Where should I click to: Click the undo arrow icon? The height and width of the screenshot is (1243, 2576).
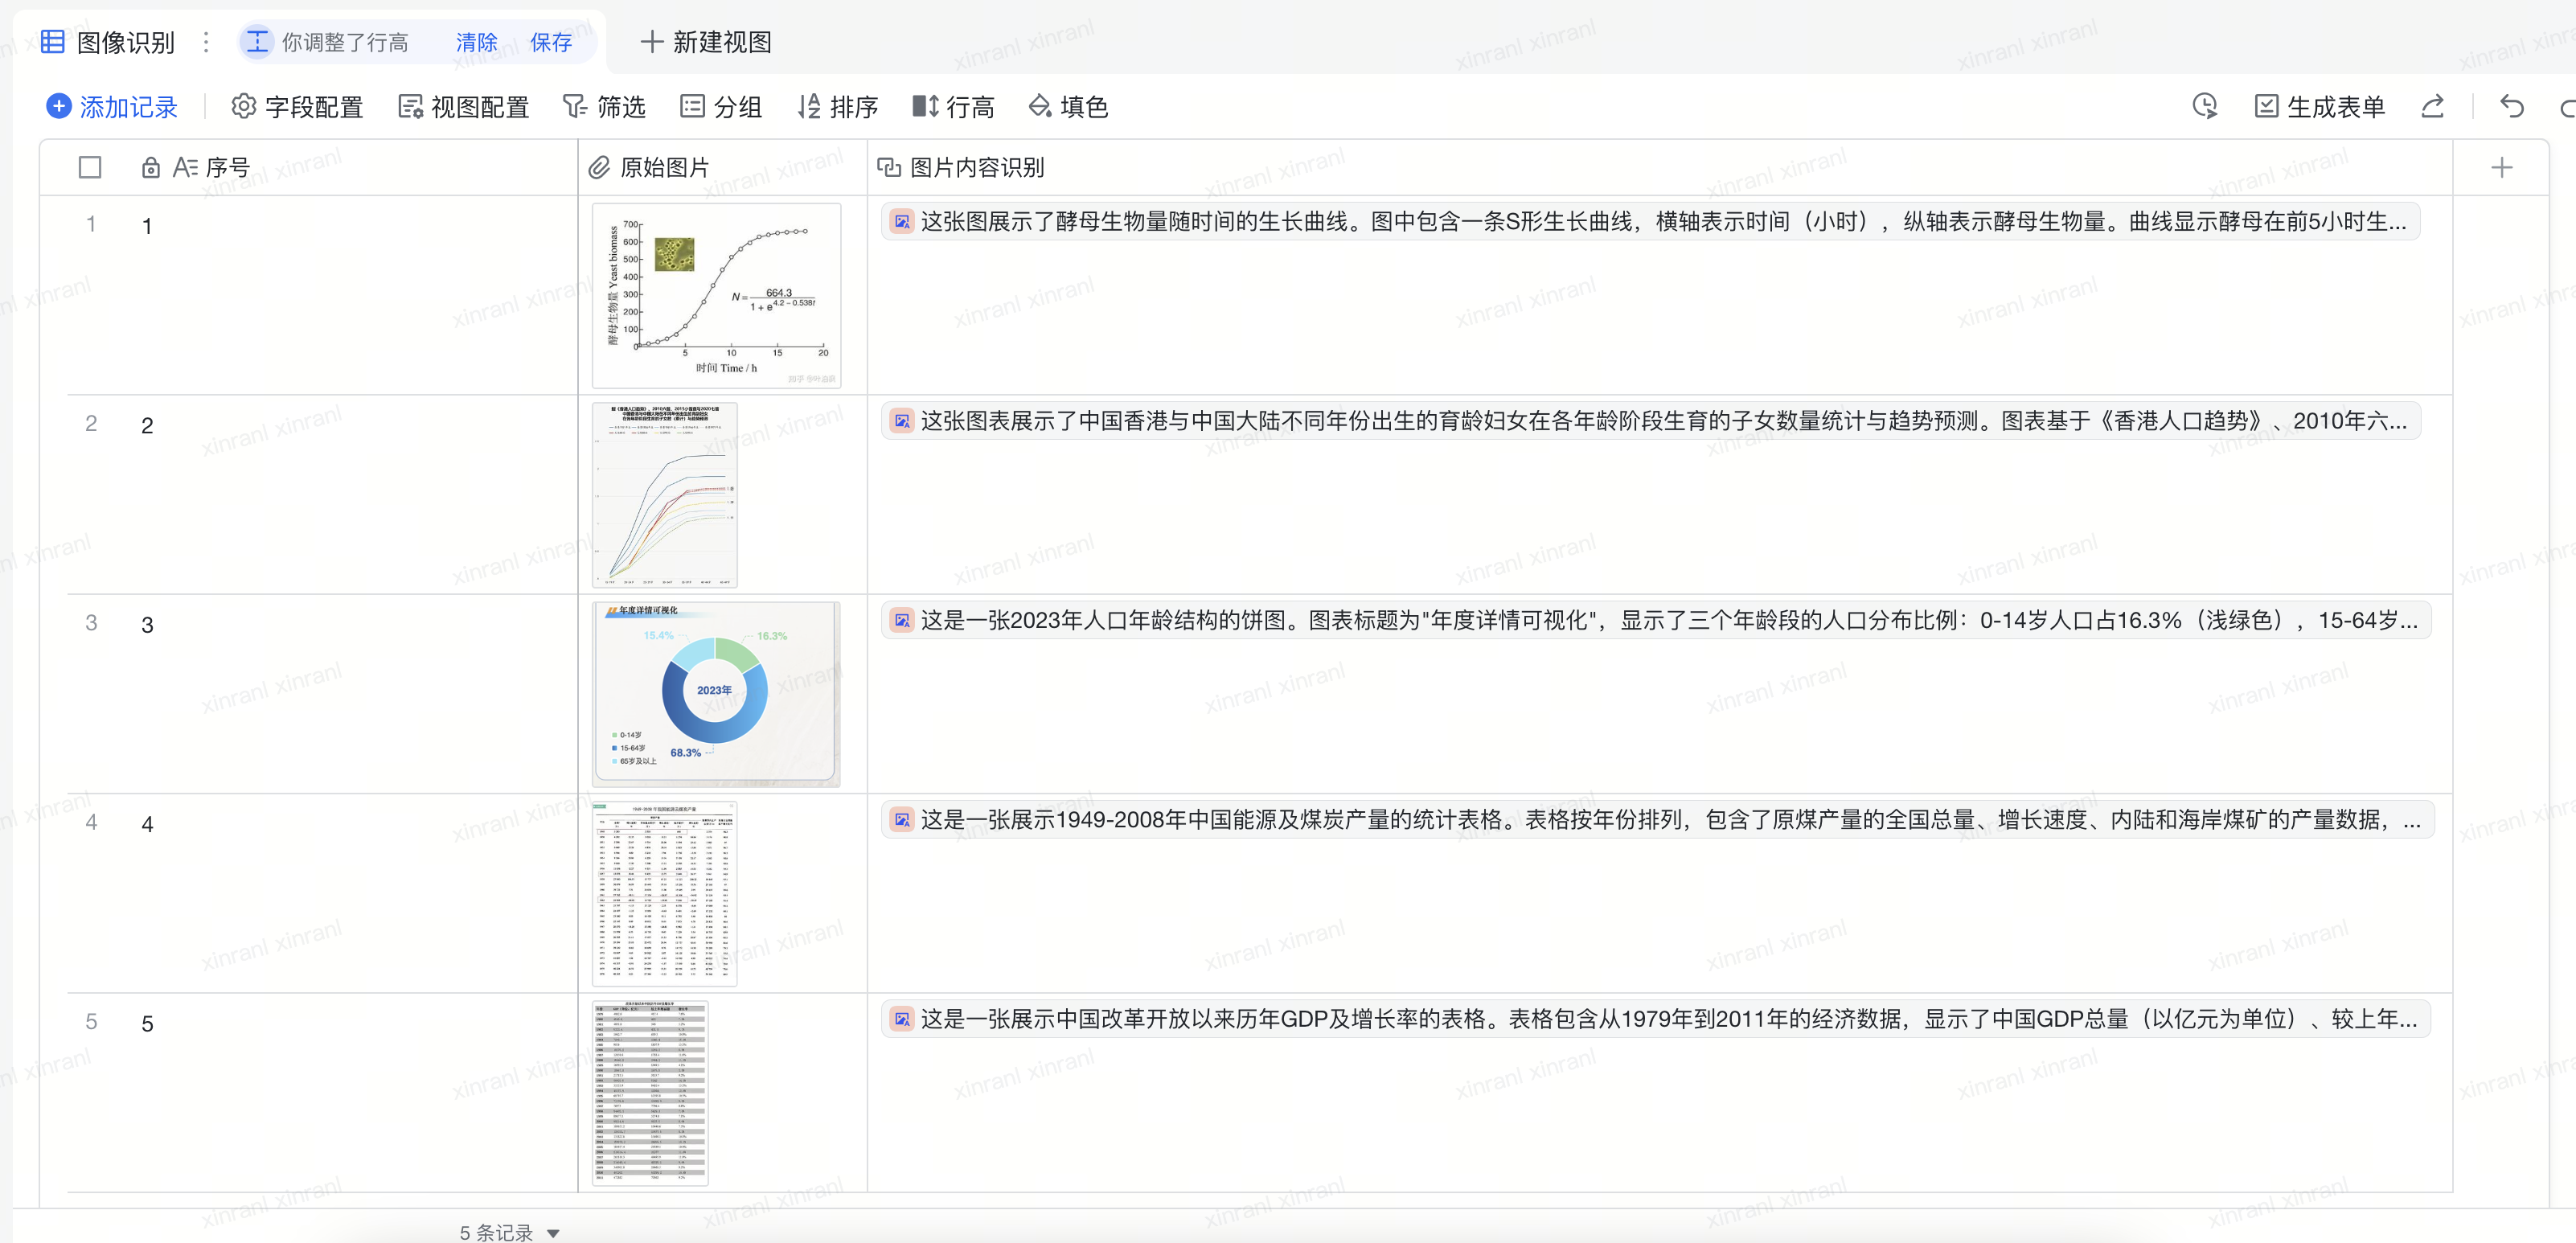coord(2511,106)
